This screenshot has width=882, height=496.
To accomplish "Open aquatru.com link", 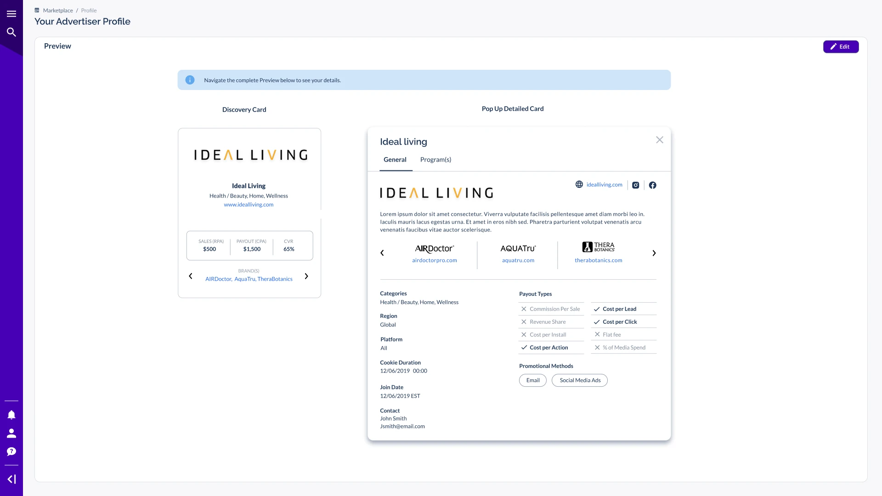I will [518, 260].
